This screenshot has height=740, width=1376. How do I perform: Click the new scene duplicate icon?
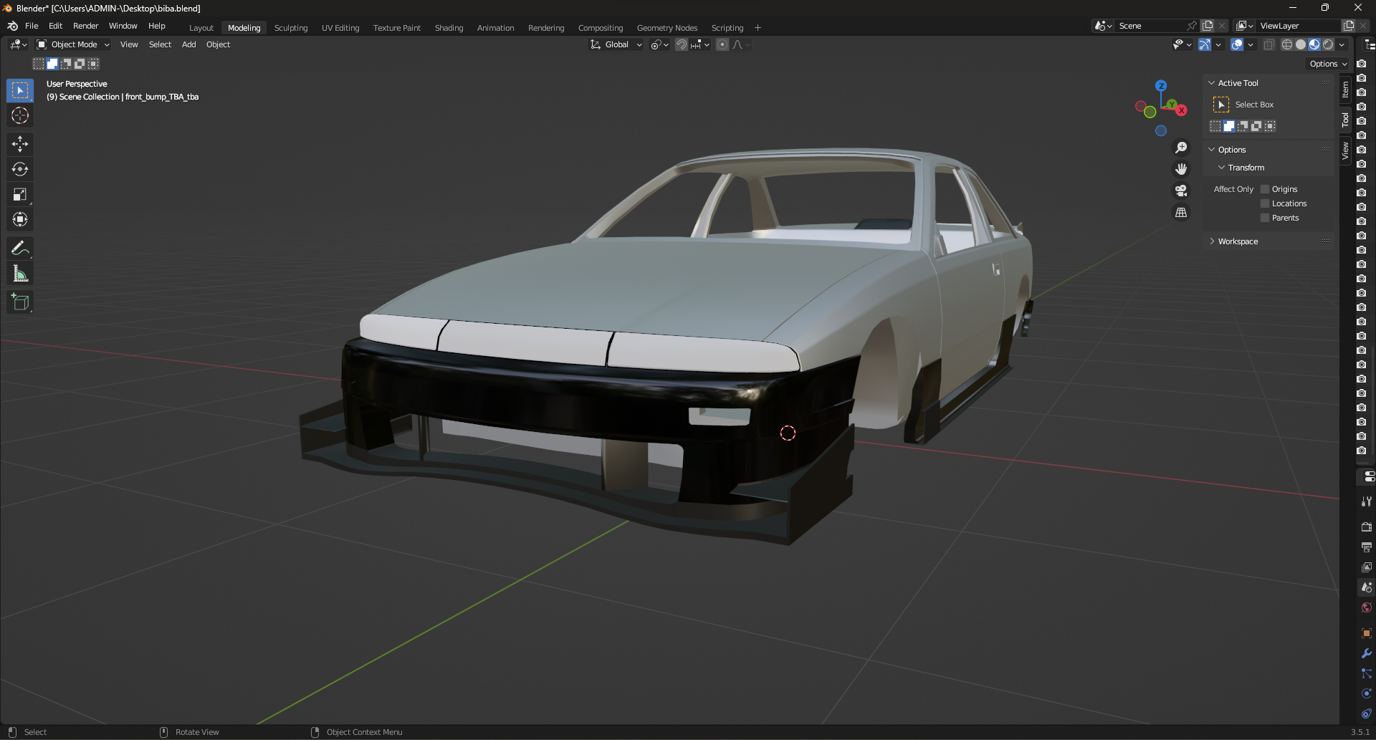(x=1208, y=26)
